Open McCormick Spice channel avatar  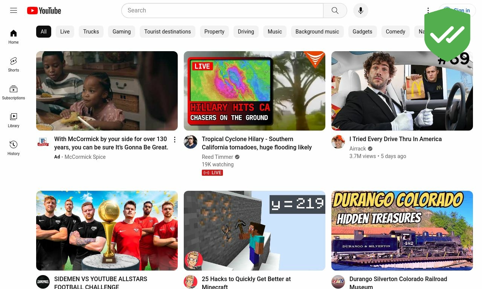(x=43, y=142)
